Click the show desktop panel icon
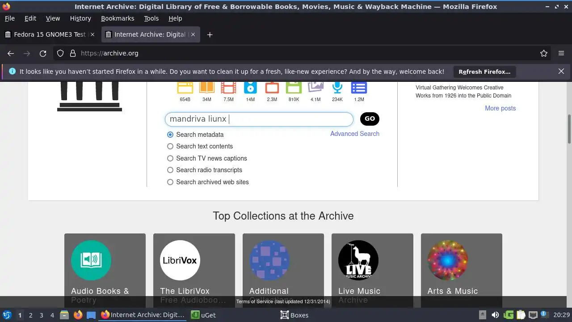 coord(91,315)
